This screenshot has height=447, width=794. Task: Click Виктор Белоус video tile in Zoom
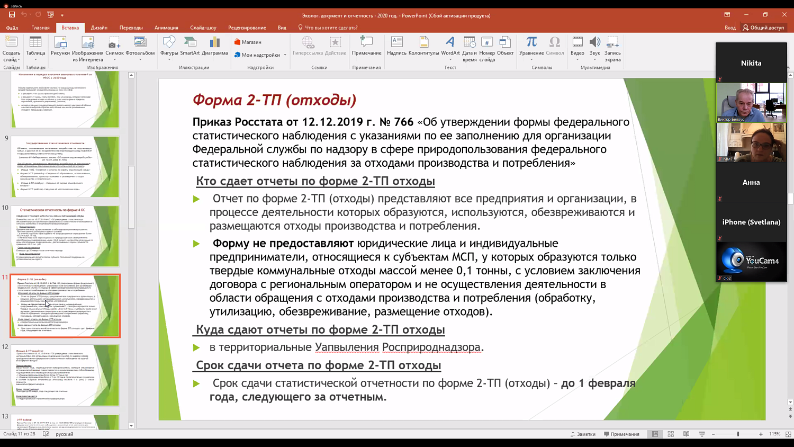click(x=751, y=103)
